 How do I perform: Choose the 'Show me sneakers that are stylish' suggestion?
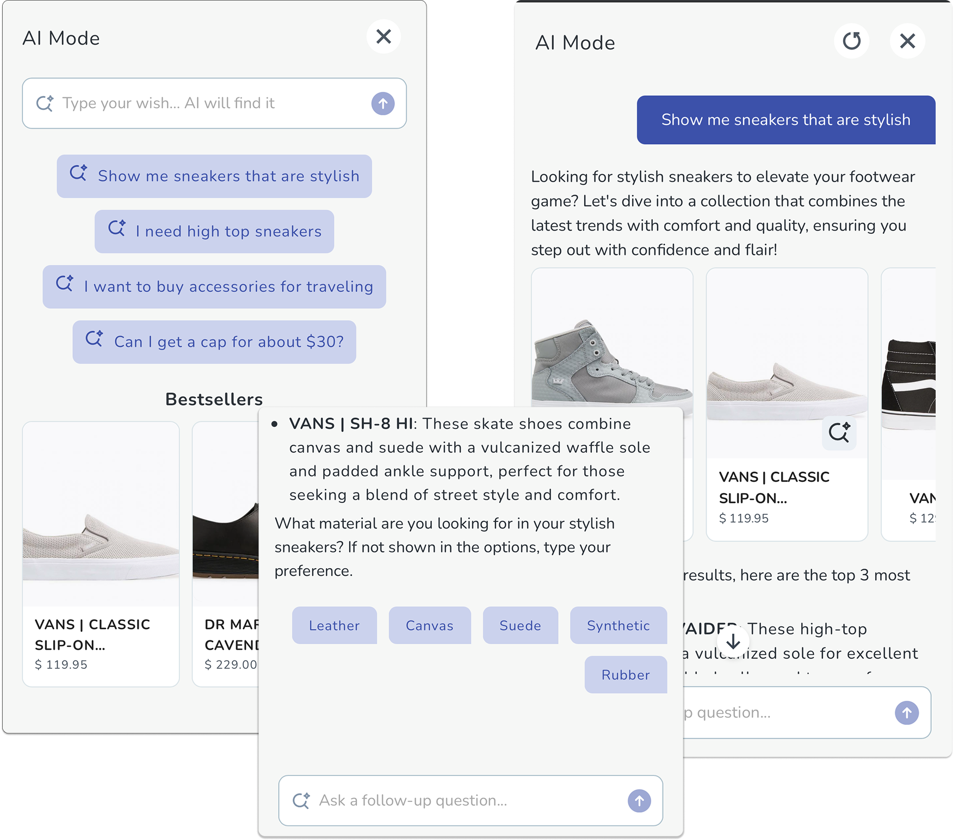coord(214,176)
